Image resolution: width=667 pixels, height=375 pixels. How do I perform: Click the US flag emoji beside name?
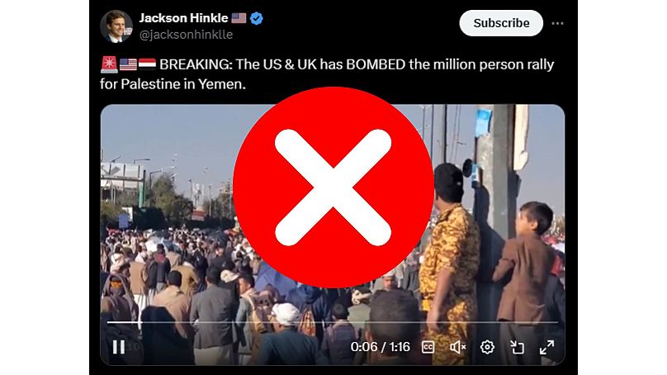point(239,18)
